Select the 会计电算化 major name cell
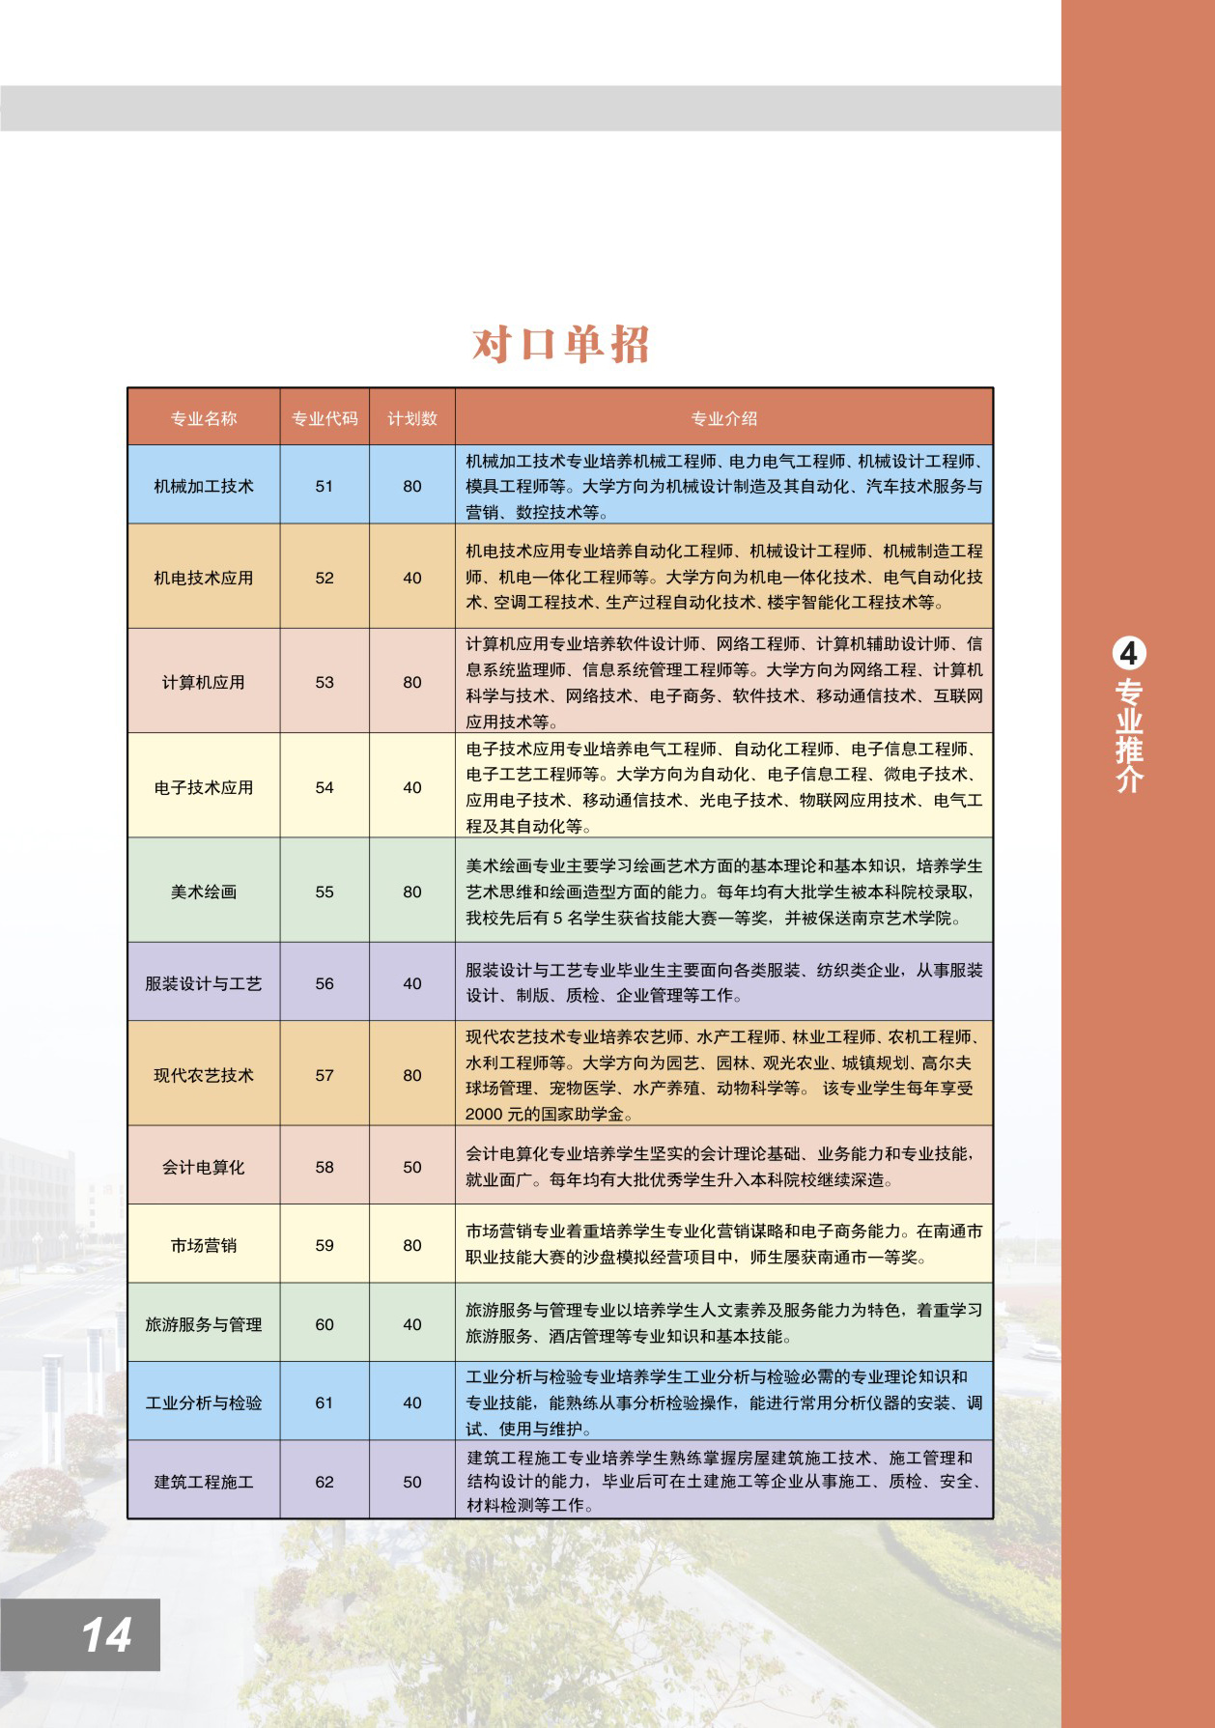This screenshot has height=1728, width=1215. (x=204, y=1167)
